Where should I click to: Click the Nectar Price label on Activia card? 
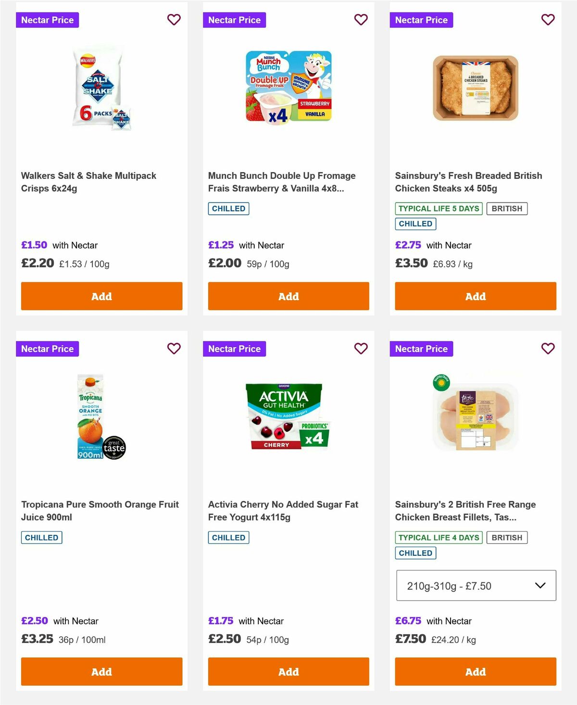(x=235, y=349)
